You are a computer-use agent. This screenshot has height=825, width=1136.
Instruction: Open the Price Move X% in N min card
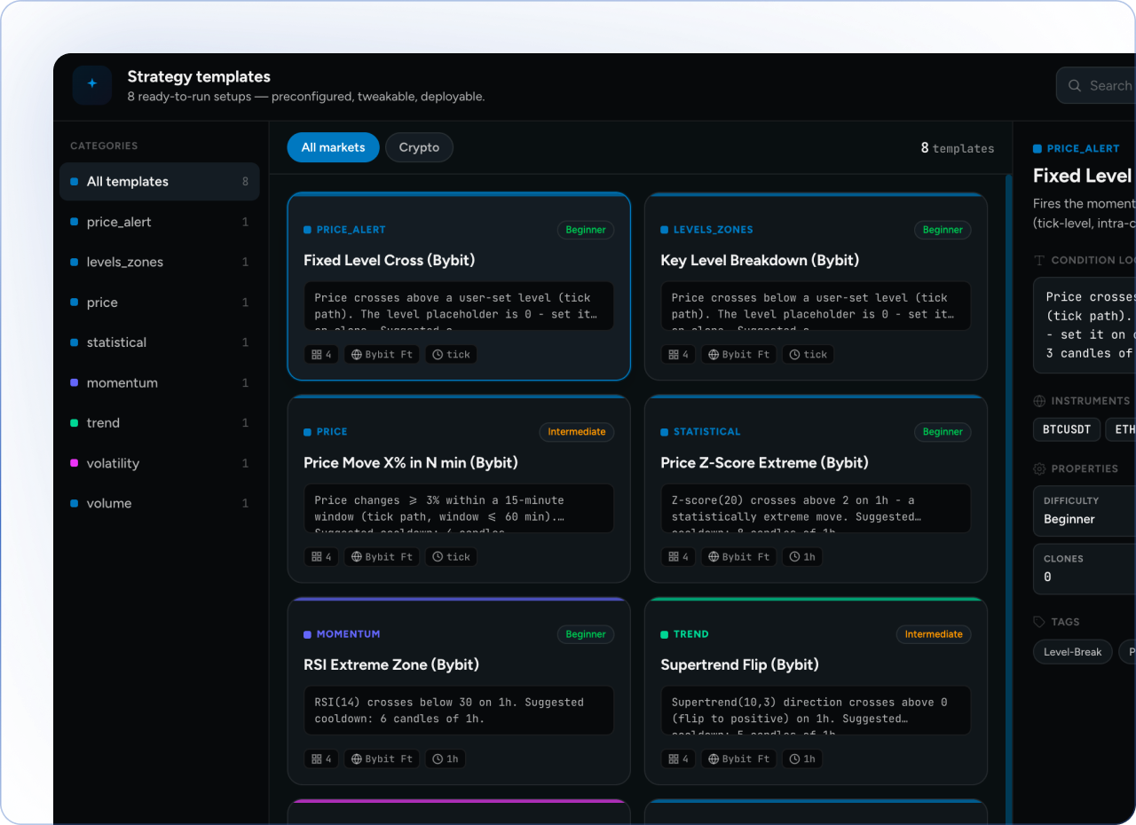click(459, 488)
